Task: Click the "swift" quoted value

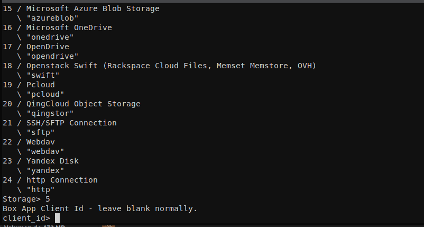Action: [x=43, y=75]
